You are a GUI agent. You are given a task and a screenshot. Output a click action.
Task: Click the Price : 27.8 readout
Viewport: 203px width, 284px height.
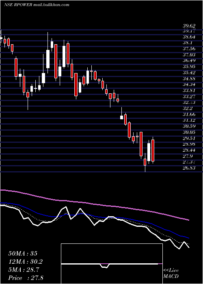[26, 278]
